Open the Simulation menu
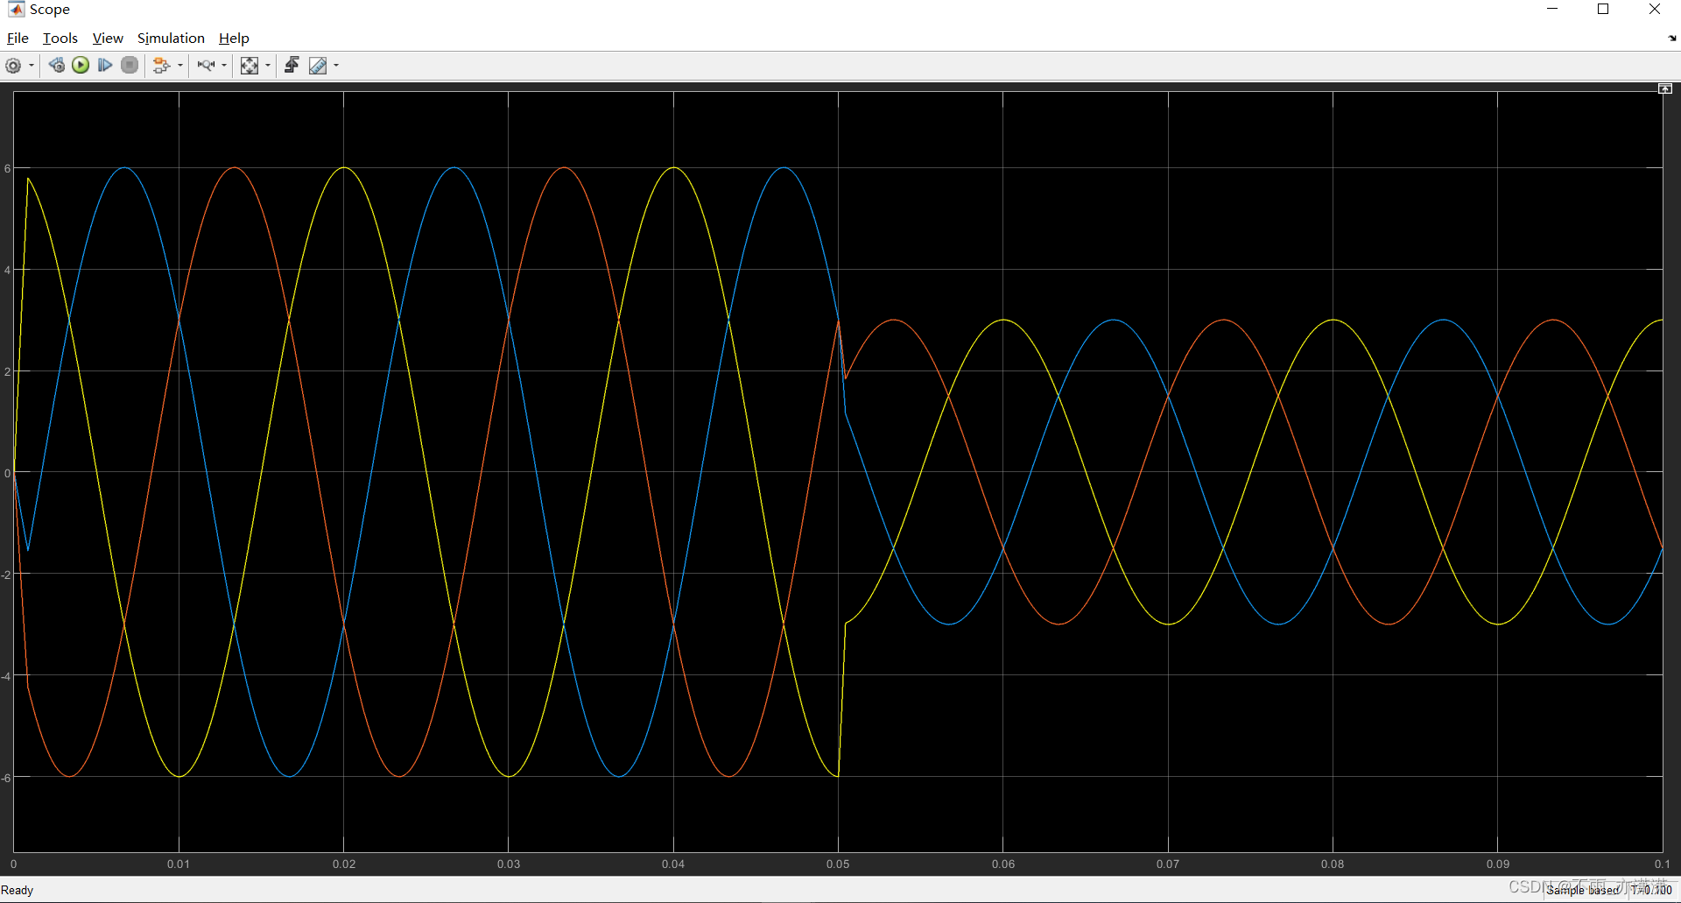The height and width of the screenshot is (903, 1681). (x=171, y=39)
